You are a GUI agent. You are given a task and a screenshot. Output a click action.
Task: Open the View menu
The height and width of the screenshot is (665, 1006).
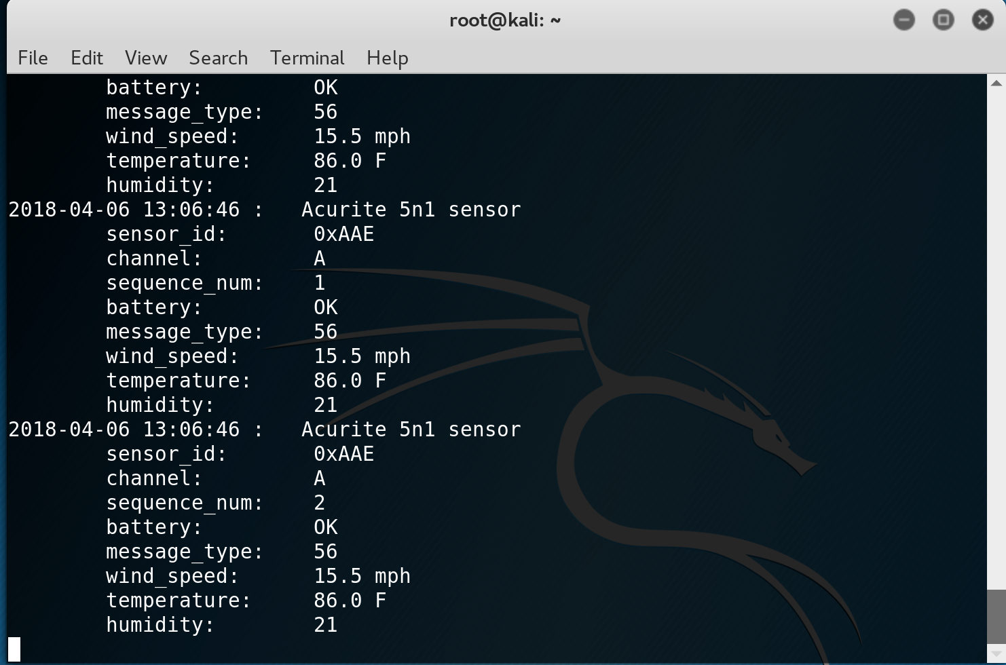146,58
